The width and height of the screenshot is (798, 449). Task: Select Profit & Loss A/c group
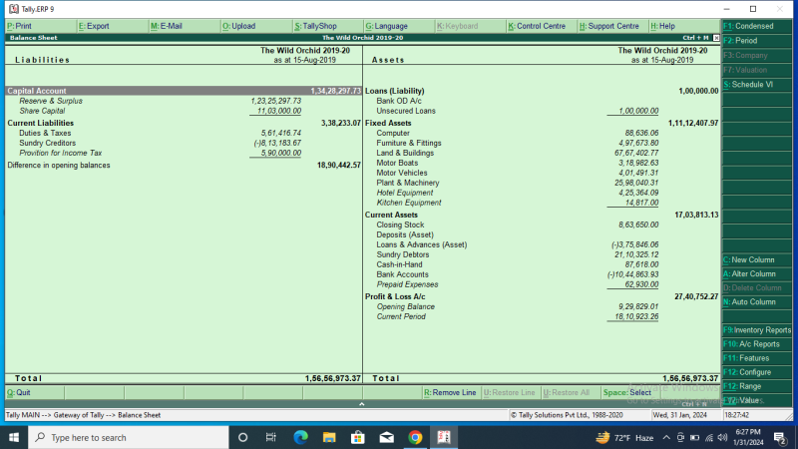coord(395,296)
